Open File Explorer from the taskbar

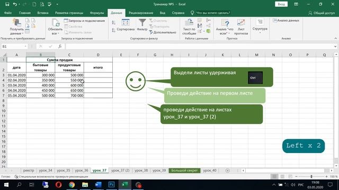click(85, 185)
